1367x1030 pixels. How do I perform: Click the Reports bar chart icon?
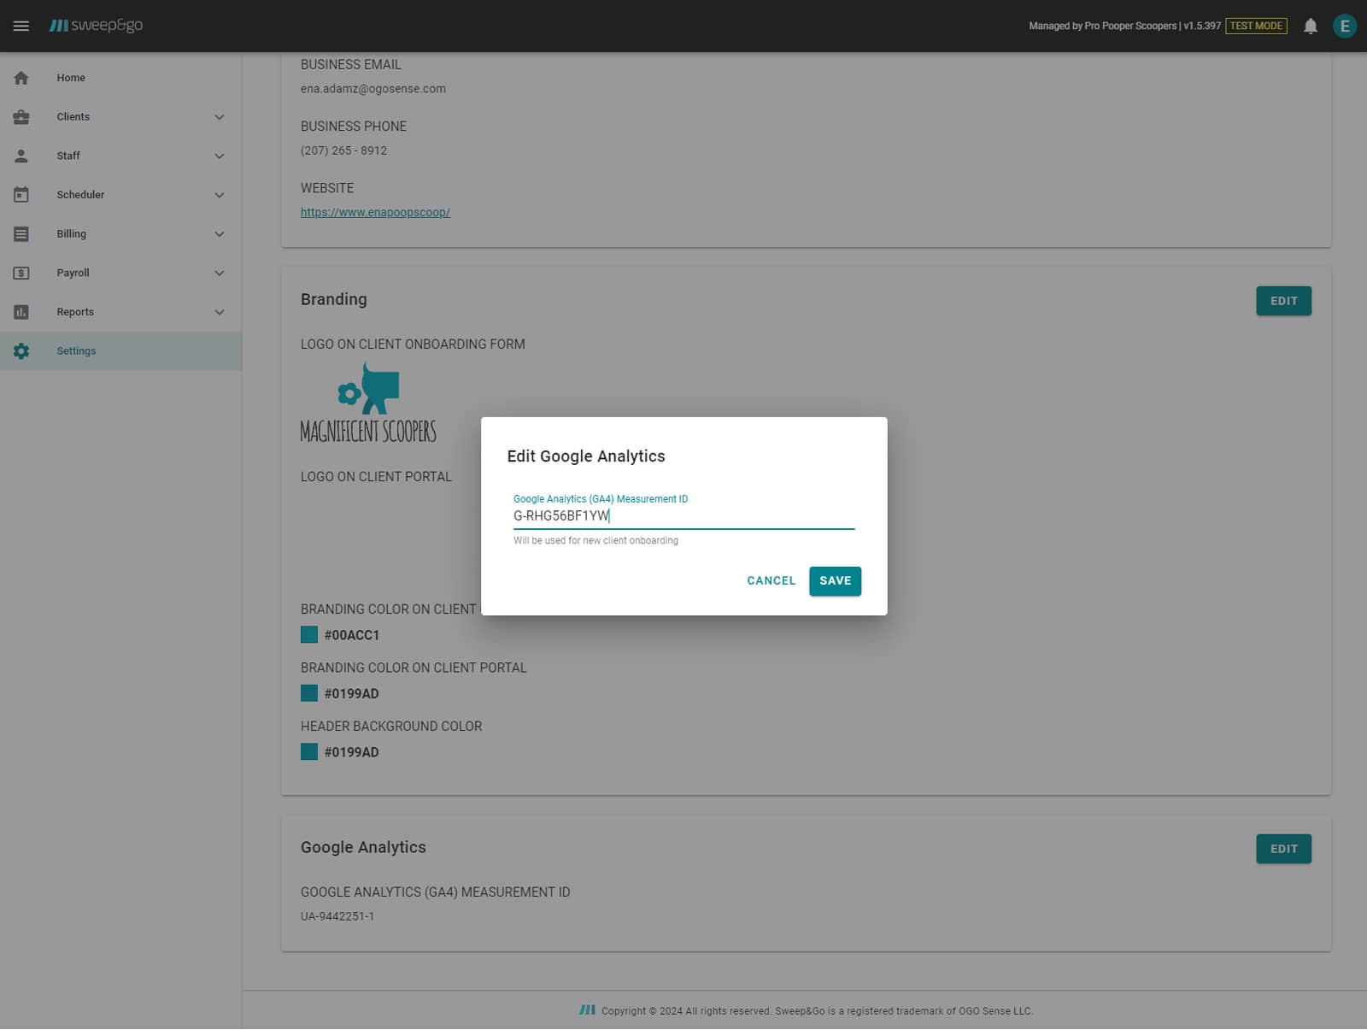pos(21,311)
